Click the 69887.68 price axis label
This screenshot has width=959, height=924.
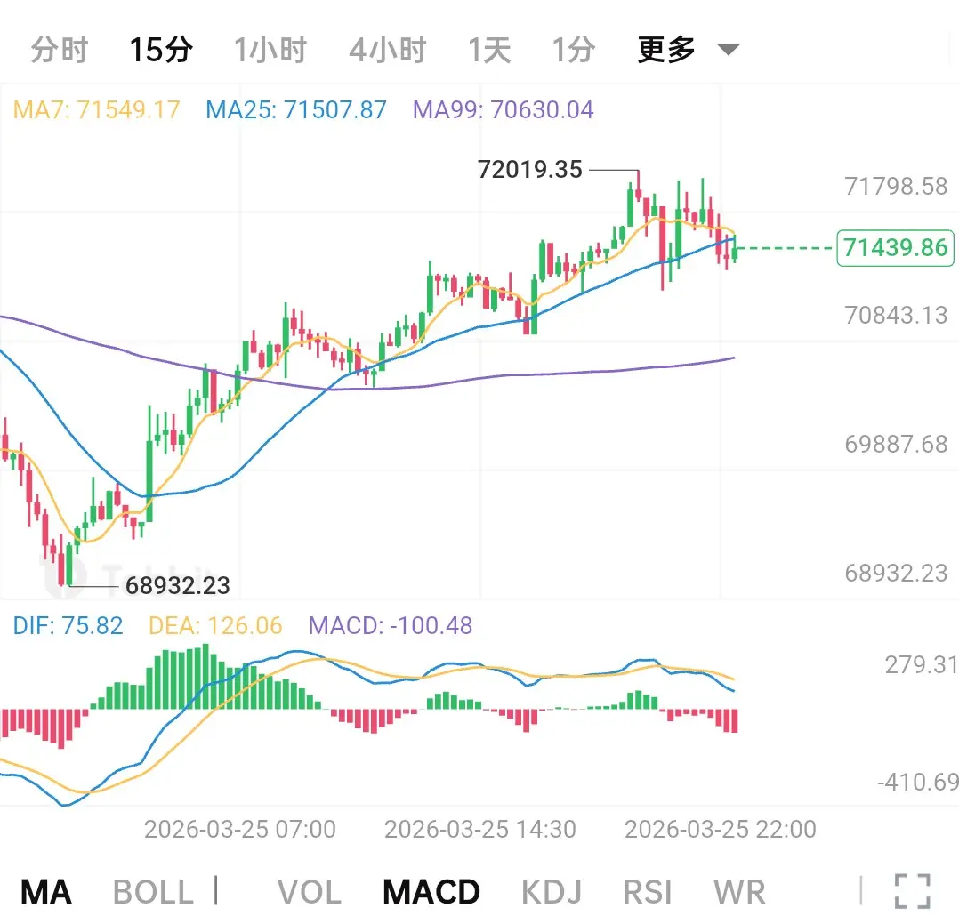(896, 444)
